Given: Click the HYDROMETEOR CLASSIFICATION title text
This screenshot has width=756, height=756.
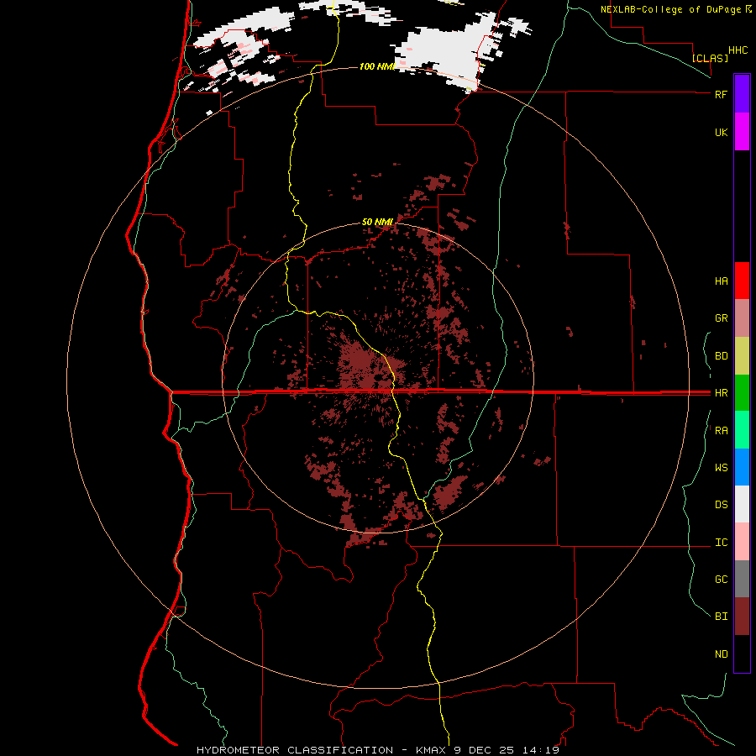Looking at the screenshot, I should tap(295, 750).
